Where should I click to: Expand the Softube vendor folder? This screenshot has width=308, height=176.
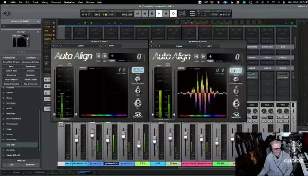(4, 134)
